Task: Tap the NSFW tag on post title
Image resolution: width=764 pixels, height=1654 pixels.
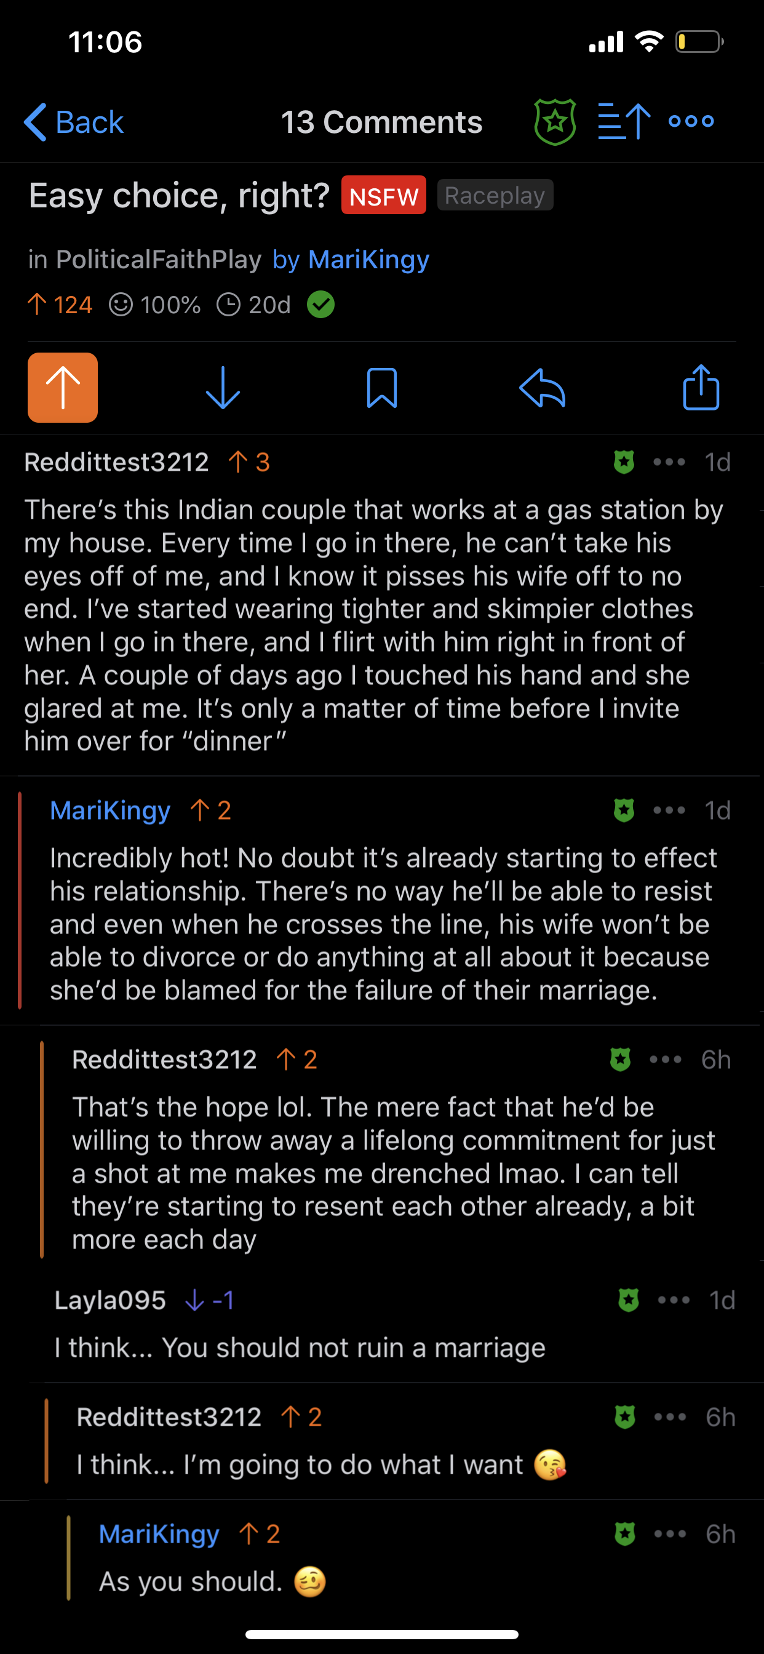Action: [383, 195]
